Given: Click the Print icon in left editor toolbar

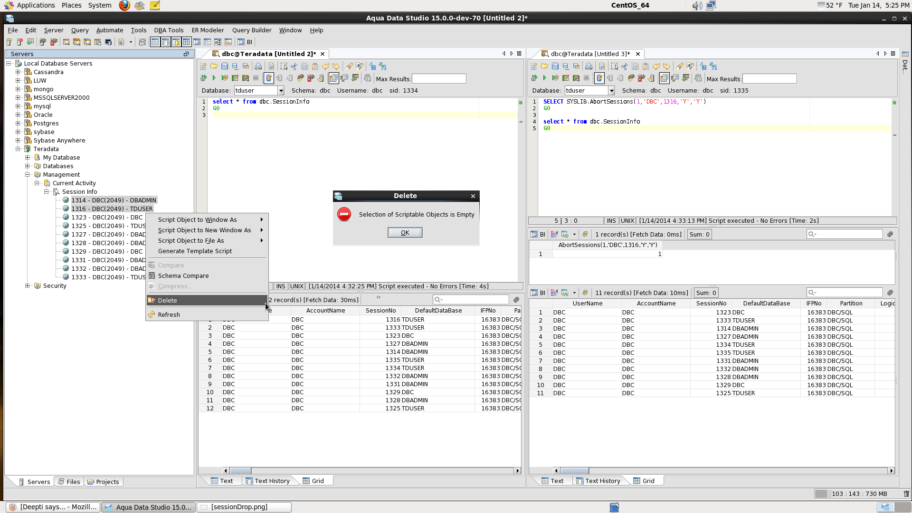Looking at the screenshot, I should click(x=258, y=66).
